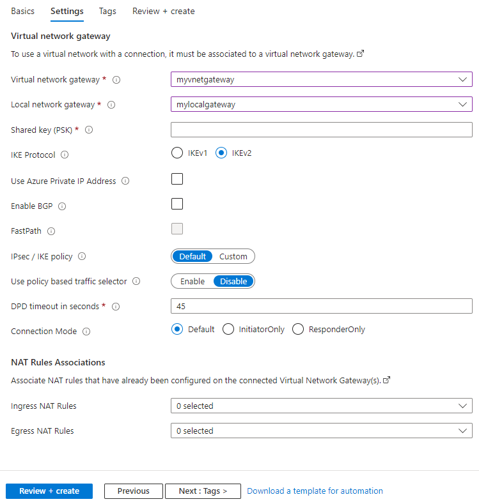Click info icon next to FastPath
Viewport: 479px width, 504px height.
click(51, 231)
